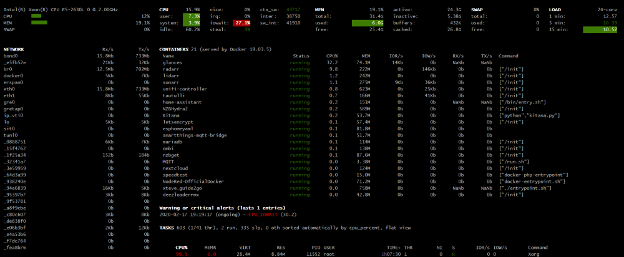Click the radarr IOW/s value 146Kb
This screenshot has width=624, height=257.
(x=429, y=69)
